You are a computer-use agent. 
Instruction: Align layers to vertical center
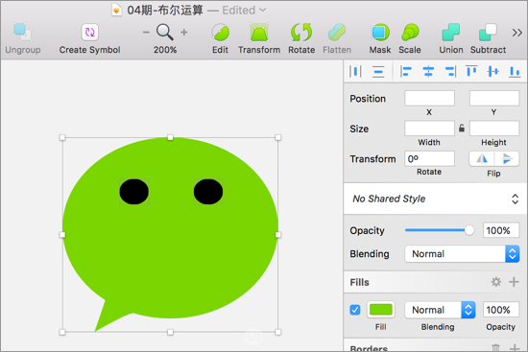point(493,71)
